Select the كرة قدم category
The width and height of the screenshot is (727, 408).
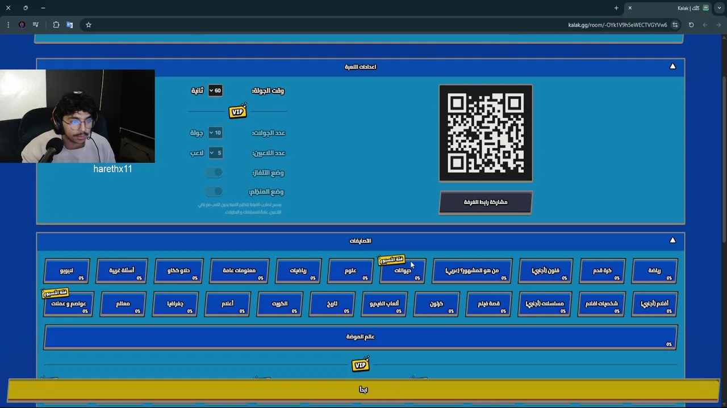602,271
